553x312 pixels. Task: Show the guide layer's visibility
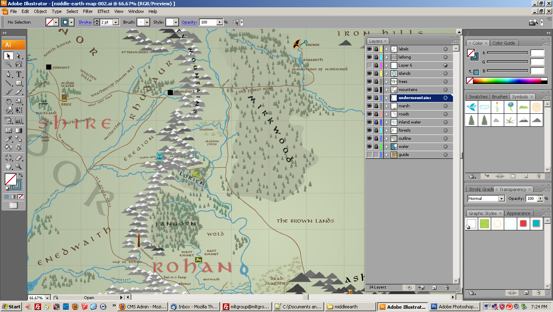tap(370, 154)
